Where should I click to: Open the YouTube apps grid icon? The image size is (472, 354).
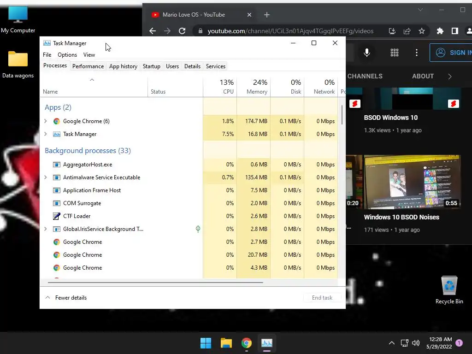click(x=395, y=53)
